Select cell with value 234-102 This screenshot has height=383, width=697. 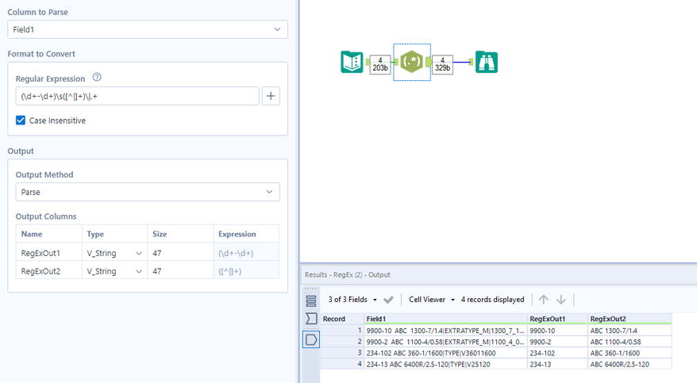pyautogui.click(x=558, y=353)
